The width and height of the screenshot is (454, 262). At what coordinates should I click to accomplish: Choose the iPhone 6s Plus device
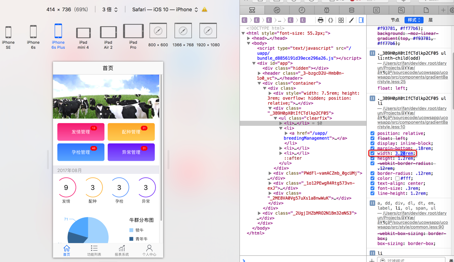pos(58,37)
